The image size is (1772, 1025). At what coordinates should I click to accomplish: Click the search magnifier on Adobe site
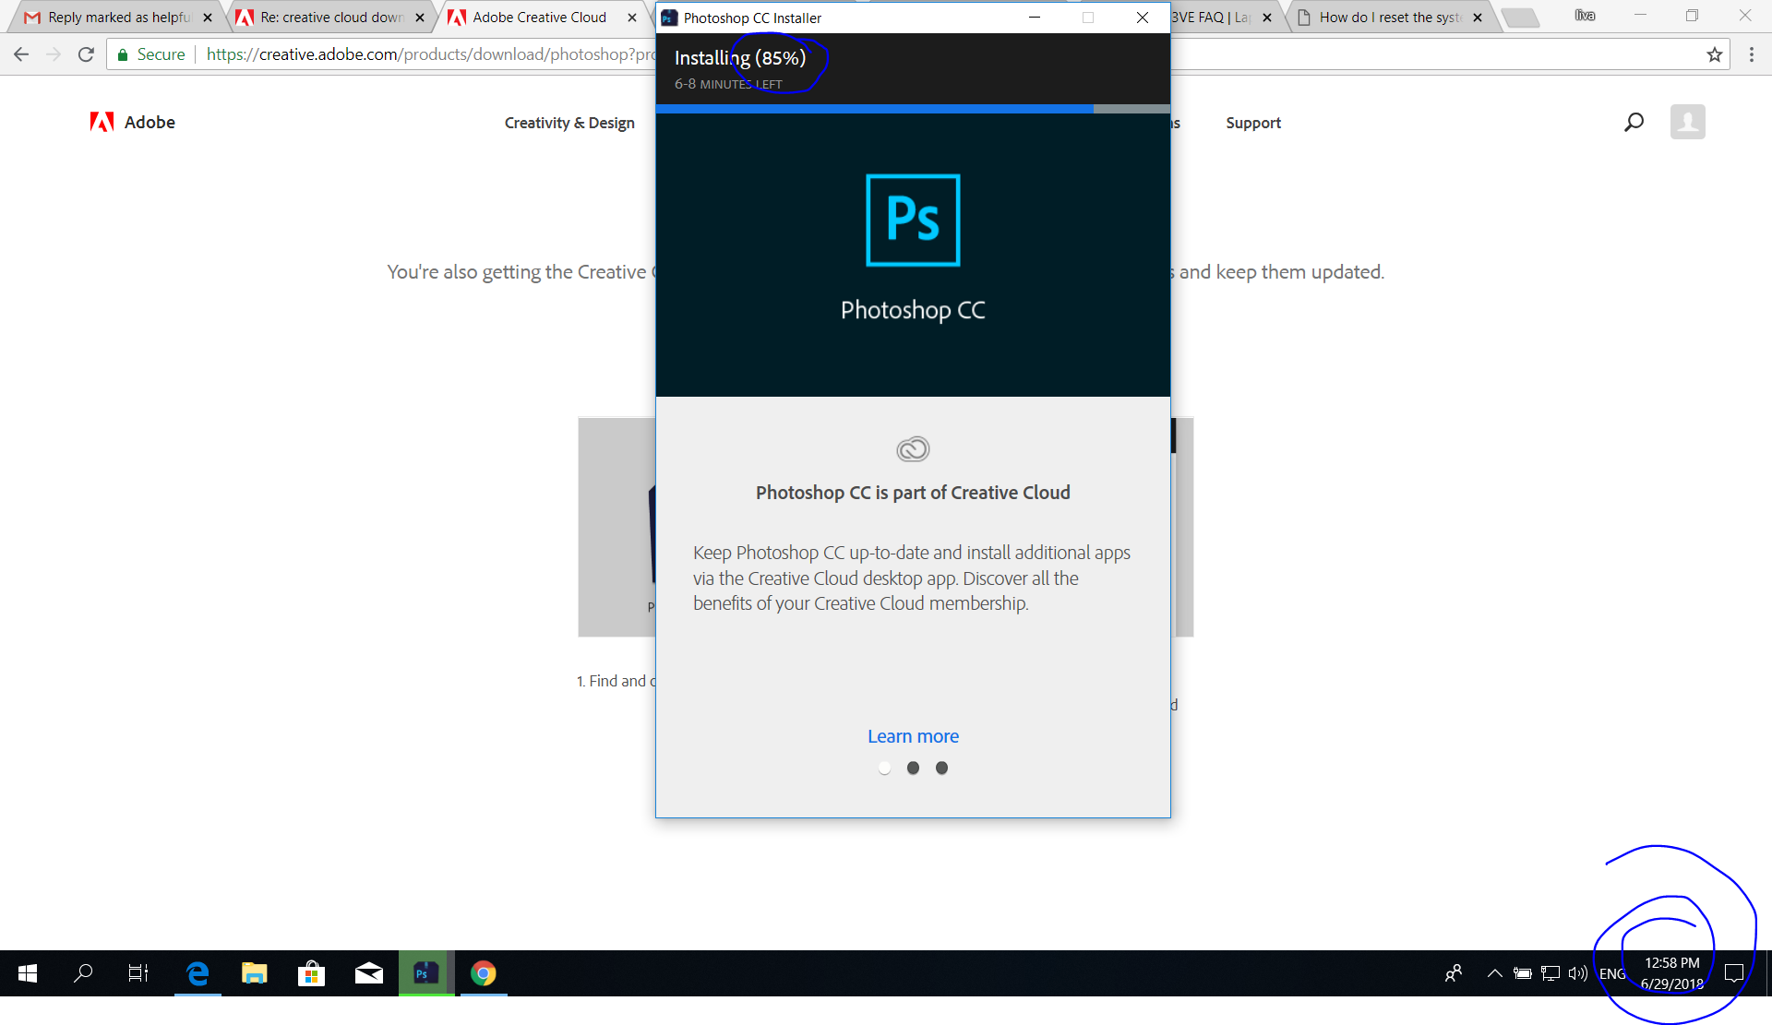(1634, 122)
